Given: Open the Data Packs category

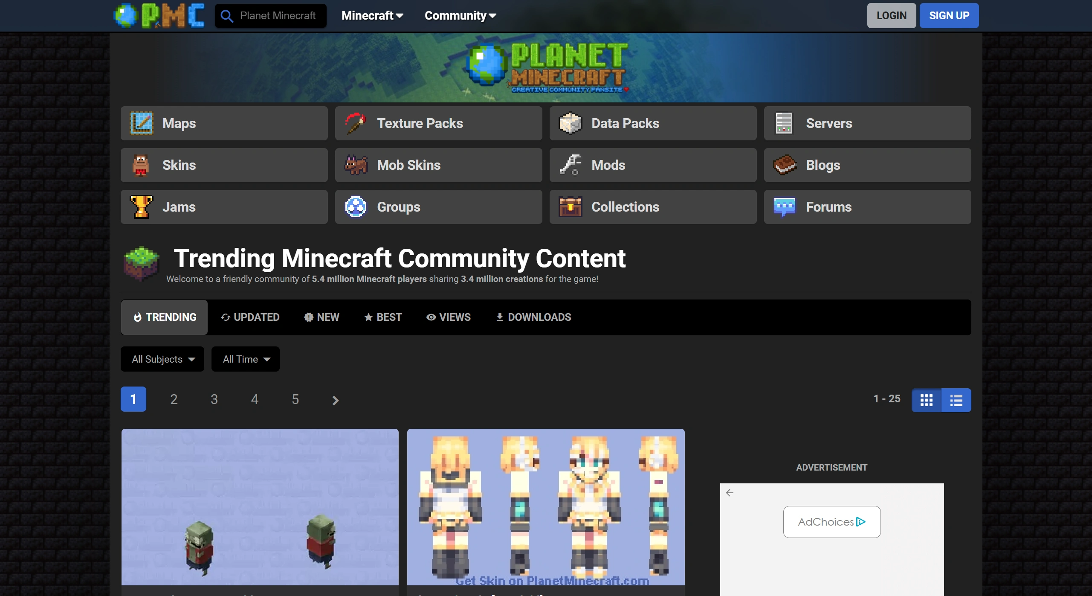Looking at the screenshot, I should pos(653,123).
